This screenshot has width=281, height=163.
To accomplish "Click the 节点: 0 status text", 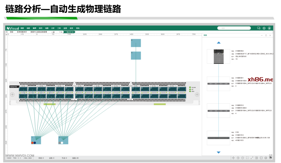I will (x=64, y=158).
